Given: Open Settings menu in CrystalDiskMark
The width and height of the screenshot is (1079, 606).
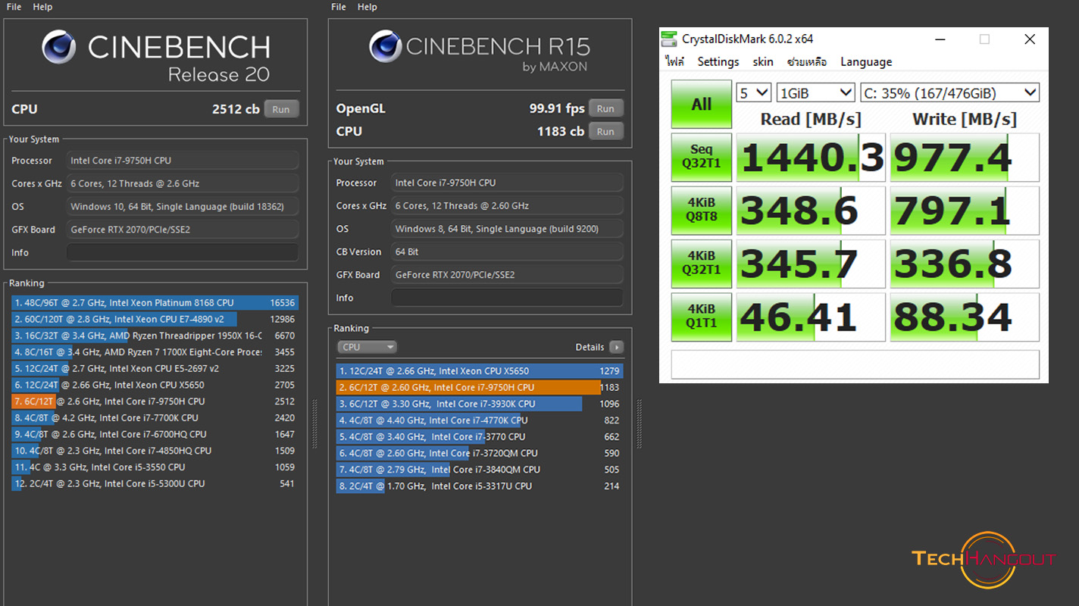Looking at the screenshot, I should tap(718, 62).
